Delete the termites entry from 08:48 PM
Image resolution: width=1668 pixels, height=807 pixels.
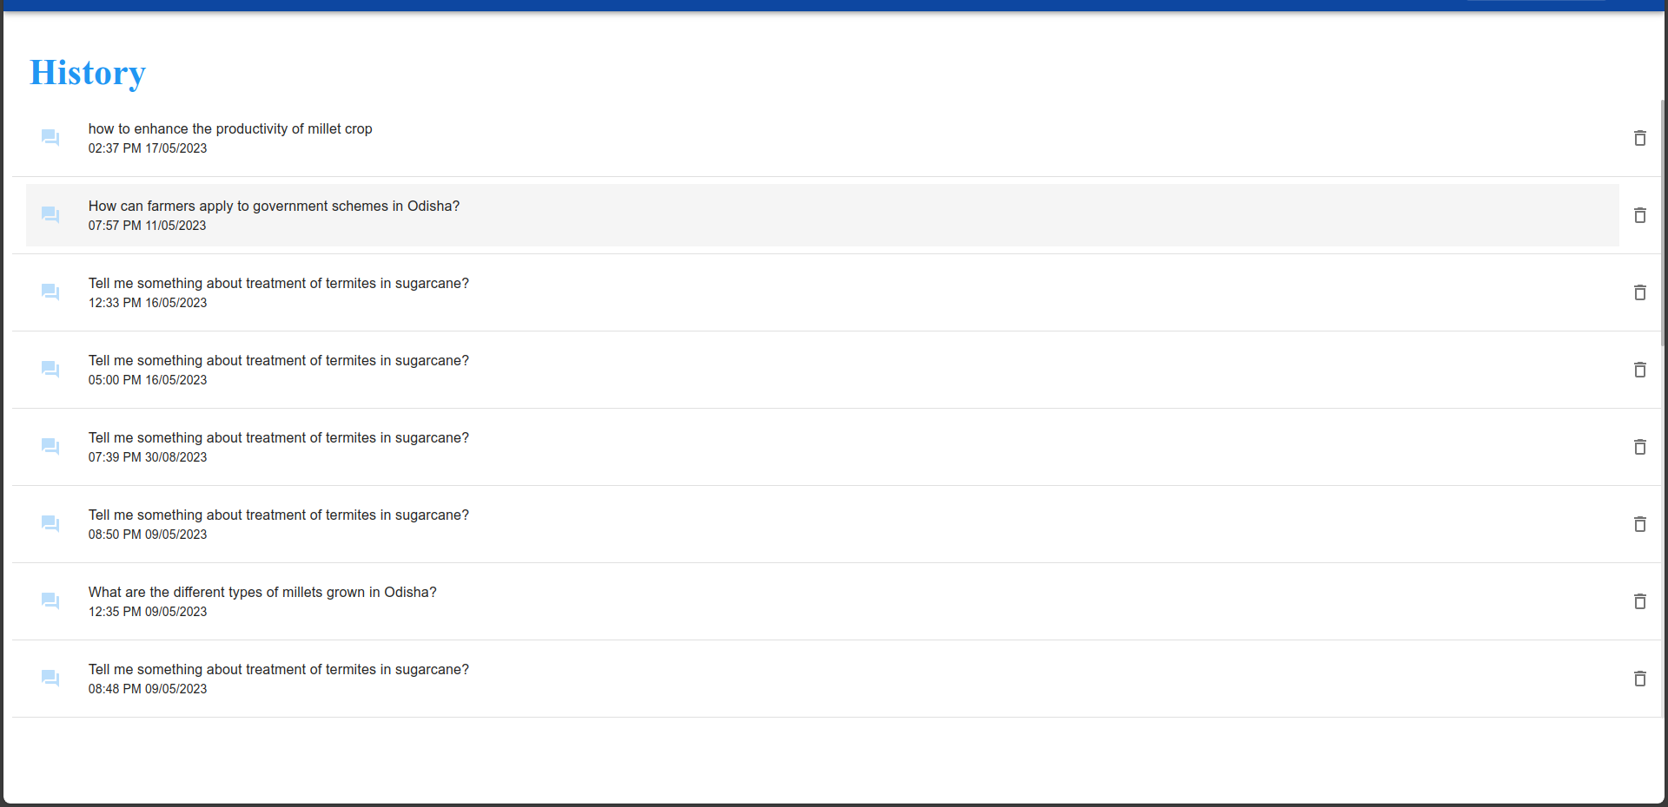tap(1639, 679)
